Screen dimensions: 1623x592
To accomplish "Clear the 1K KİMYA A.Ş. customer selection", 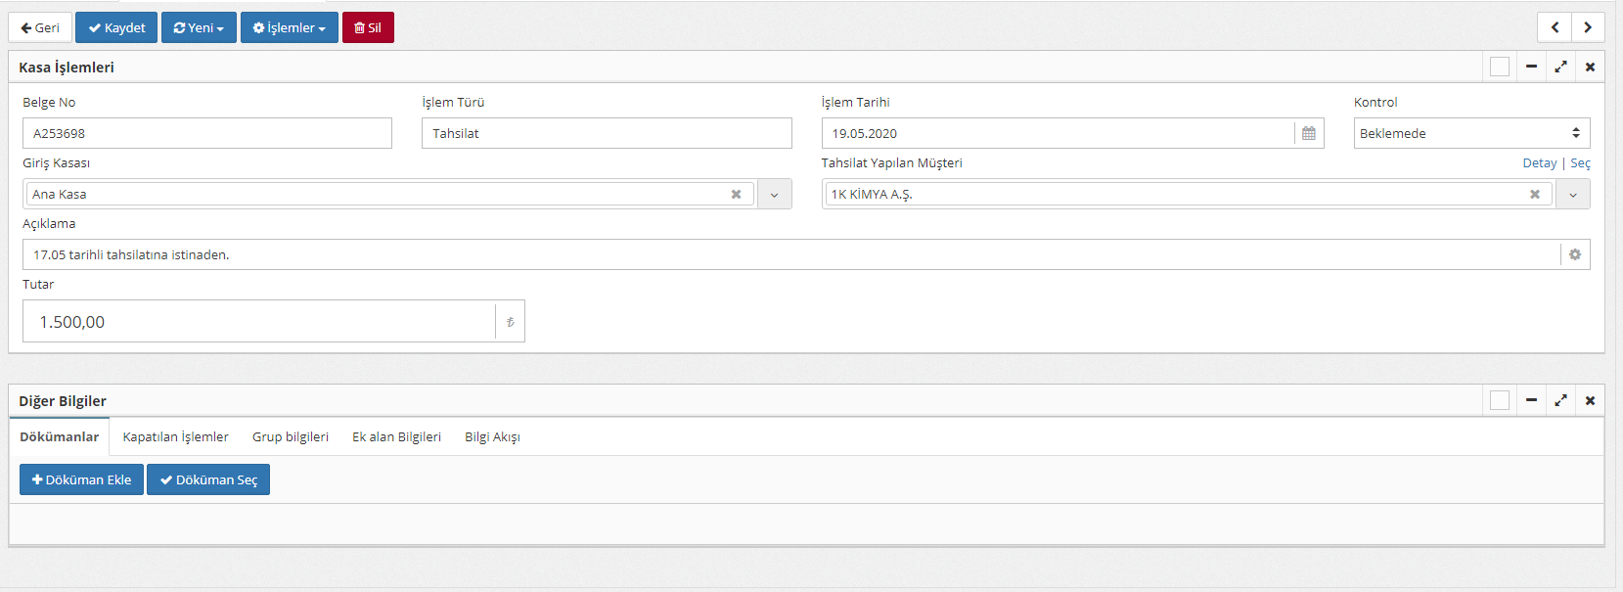I will [1534, 194].
